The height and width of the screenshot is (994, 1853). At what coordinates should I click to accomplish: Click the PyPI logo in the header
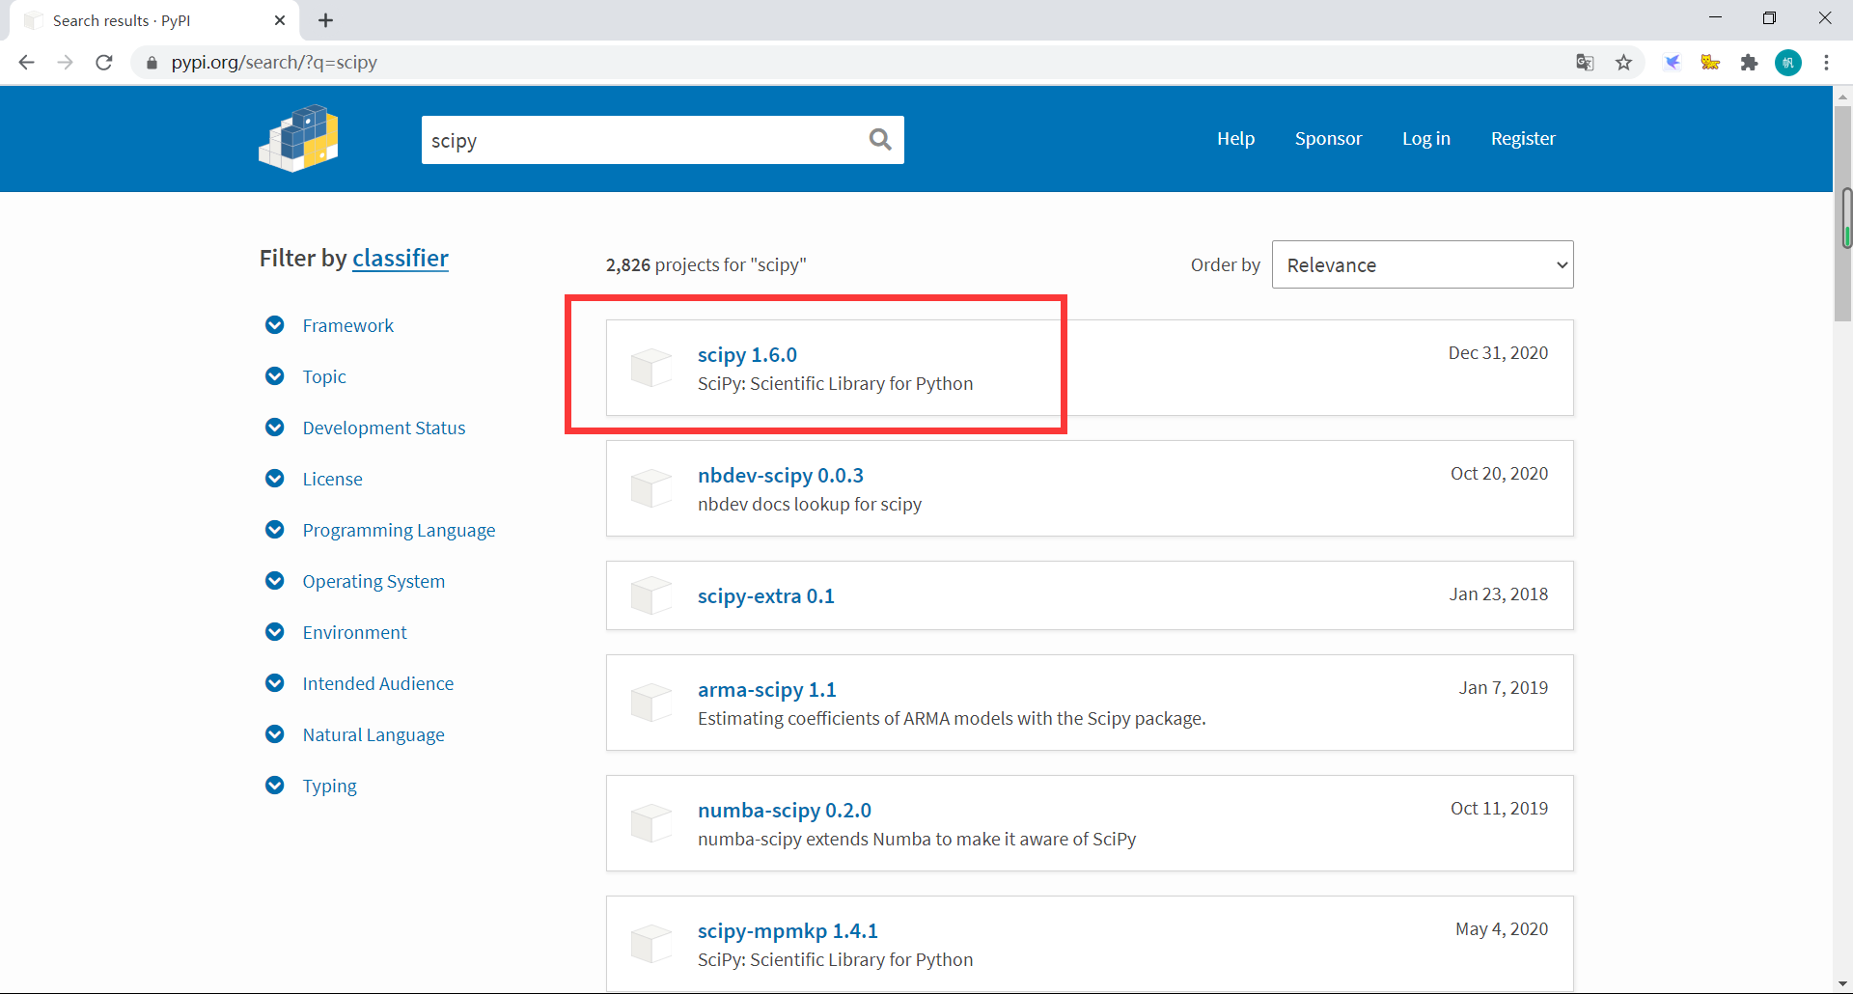[x=298, y=139]
